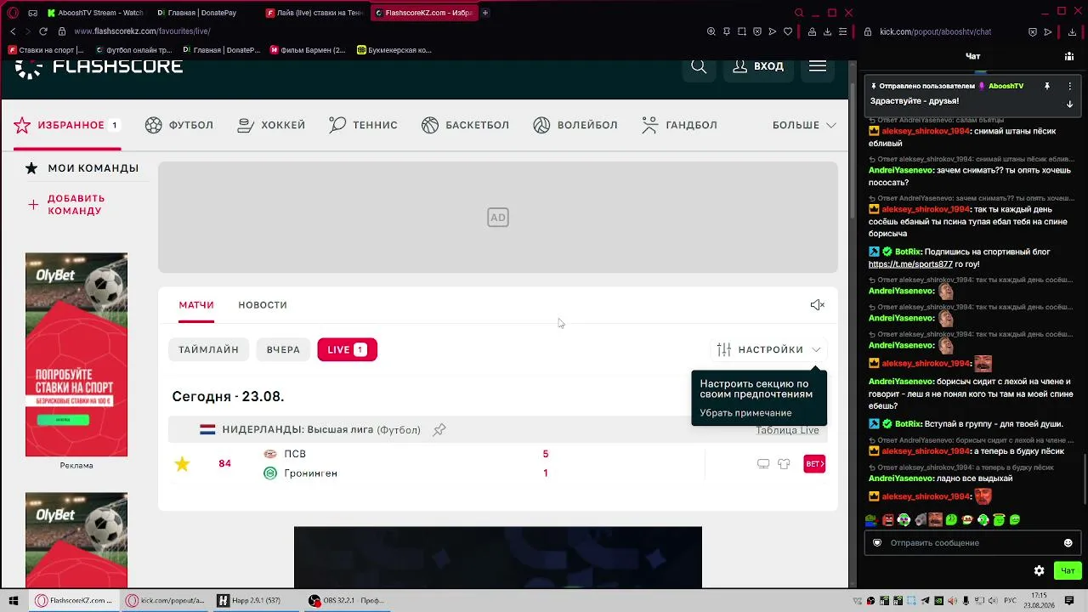Open kick.com popout window from taskbar
The width and height of the screenshot is (1088, 612).
point(167,601)
